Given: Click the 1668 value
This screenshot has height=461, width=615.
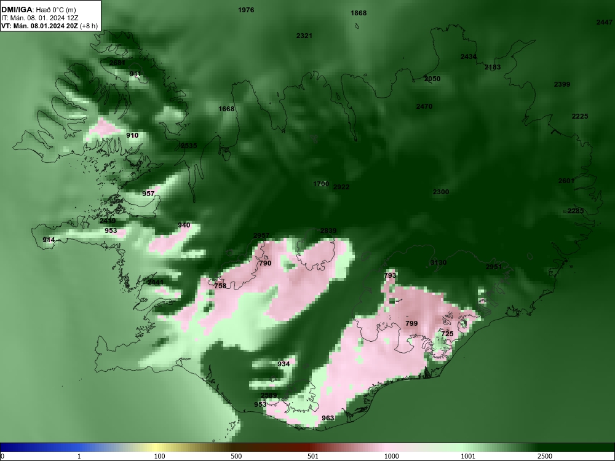Looking at the screenshot, I should pos(226,109).
